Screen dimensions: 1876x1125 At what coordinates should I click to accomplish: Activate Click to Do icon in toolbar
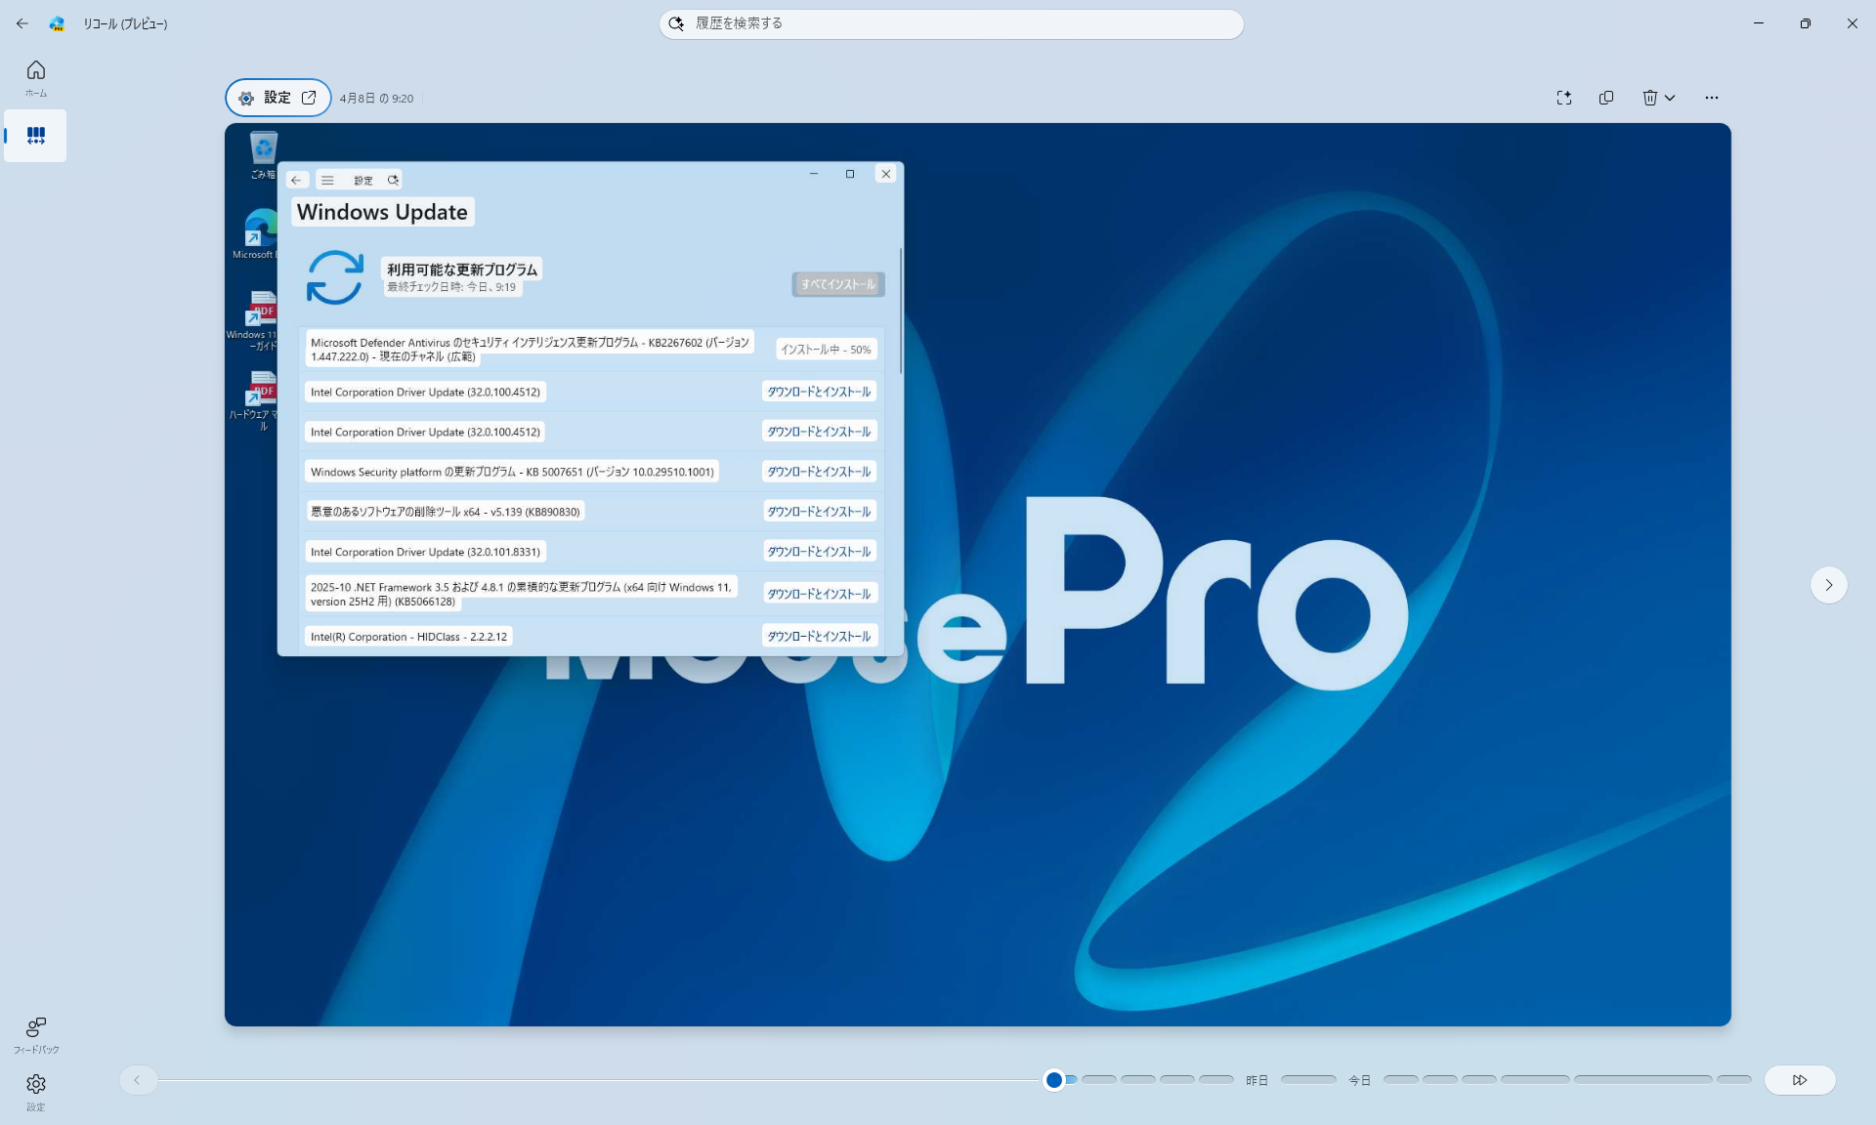(x=1563, y=98)
